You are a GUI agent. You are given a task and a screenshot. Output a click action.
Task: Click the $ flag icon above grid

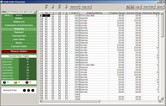click(x=53, y=8)
